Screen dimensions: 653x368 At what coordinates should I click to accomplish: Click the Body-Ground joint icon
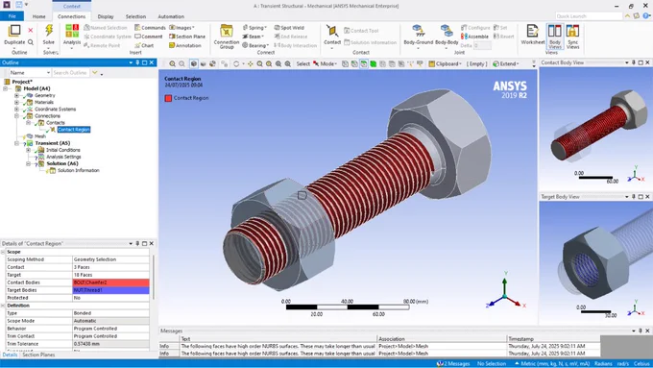(418, 31)
